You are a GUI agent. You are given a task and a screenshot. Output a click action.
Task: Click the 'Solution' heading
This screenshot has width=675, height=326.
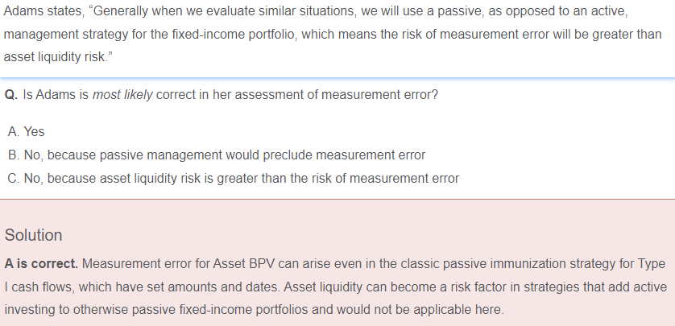[x=33, y=235]
